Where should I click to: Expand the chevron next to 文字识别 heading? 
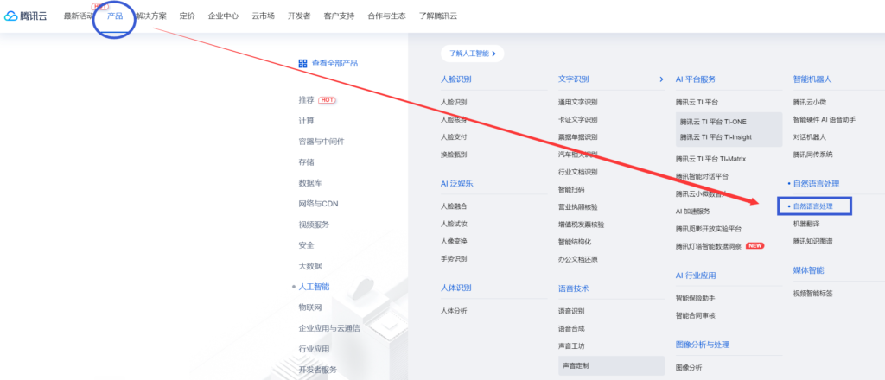[x=661, y=79]
